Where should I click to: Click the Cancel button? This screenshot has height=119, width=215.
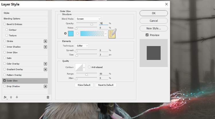(x=154, y=21)
